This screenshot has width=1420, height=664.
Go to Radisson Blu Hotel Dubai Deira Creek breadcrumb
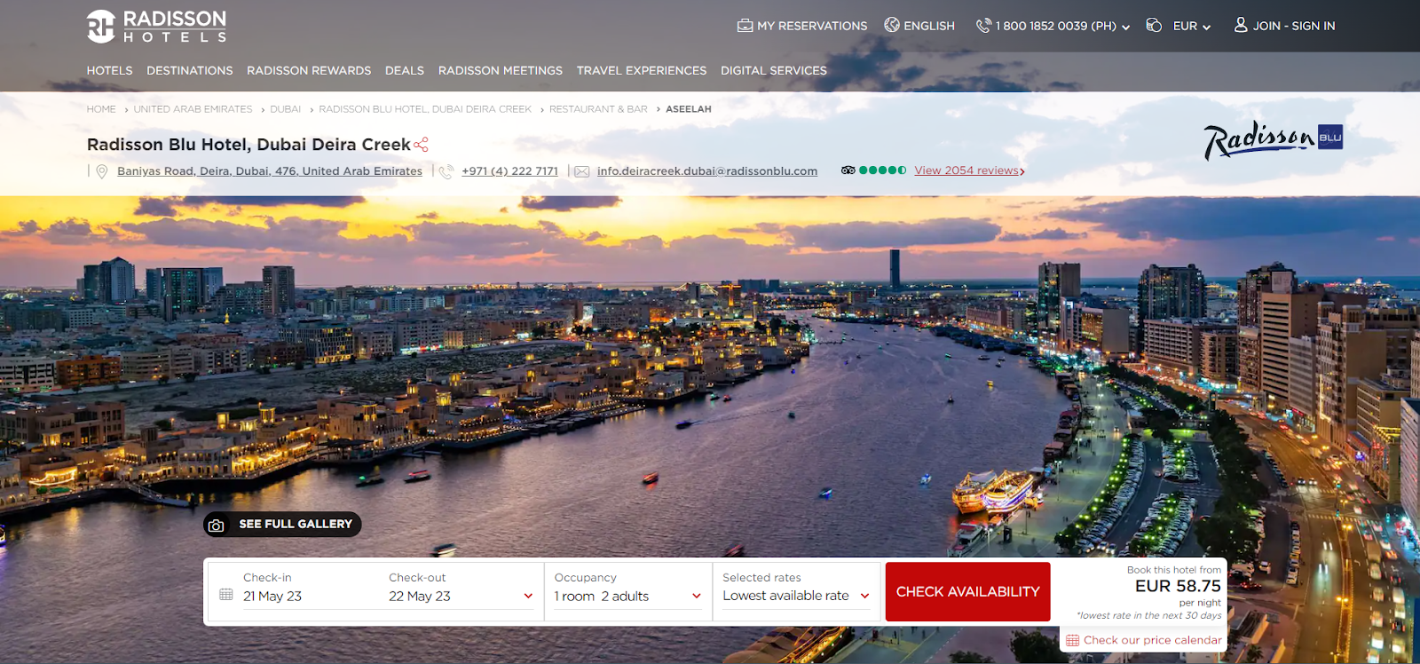(425, 109)
